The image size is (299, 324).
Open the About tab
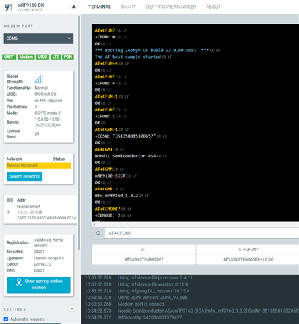213,7
